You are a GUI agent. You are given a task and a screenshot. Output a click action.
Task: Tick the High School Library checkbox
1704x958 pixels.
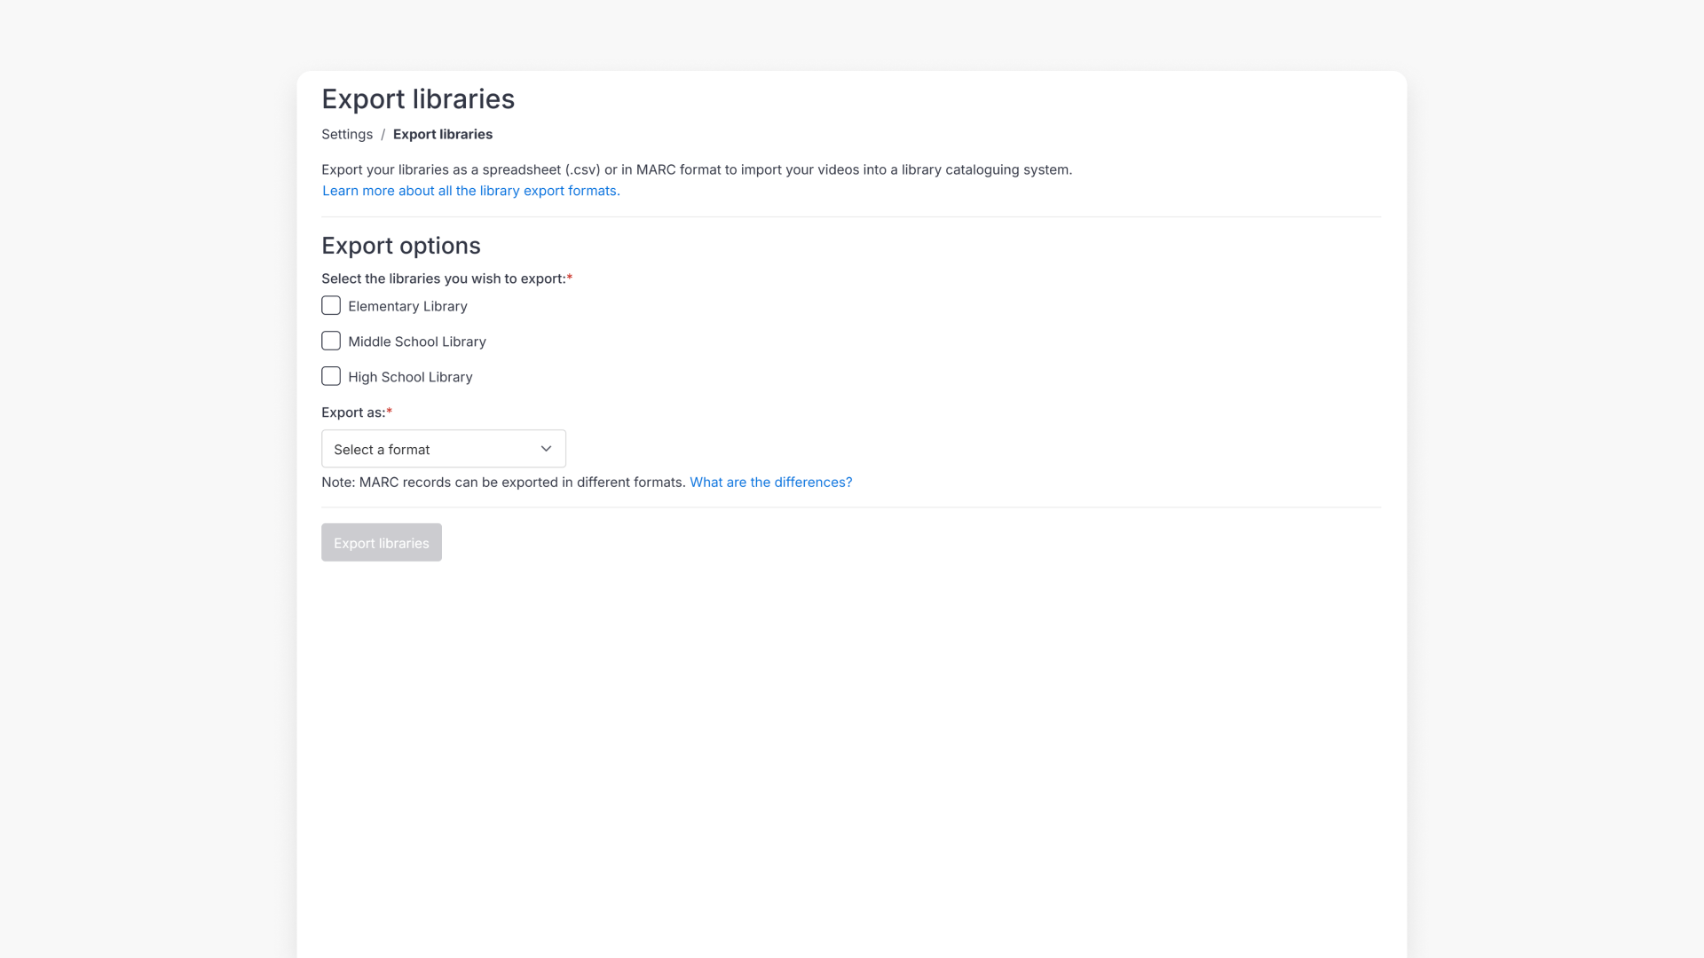(x=330, y=376)
